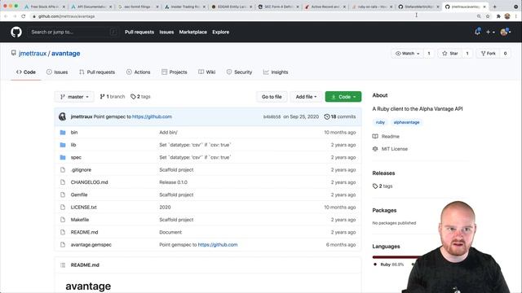The width and height of the screenshot is (522, 293).
Task: Switch to the Wiki tab
Action: pos(206,72)
